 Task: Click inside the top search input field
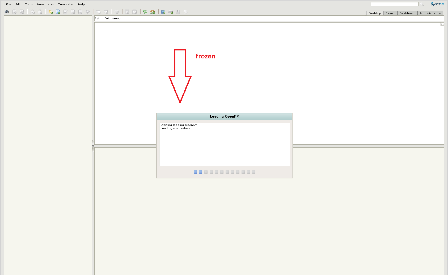[x=394, y=4]
